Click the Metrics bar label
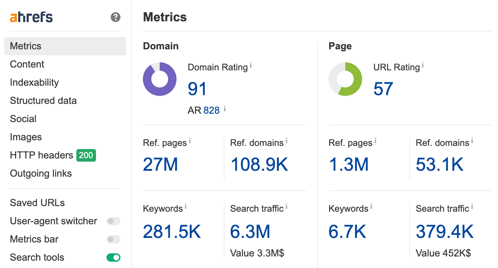Screen dimensions: 498x268 coord(34,239)
